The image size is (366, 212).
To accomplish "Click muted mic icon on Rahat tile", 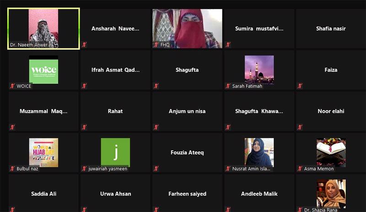I will (84, 127).
